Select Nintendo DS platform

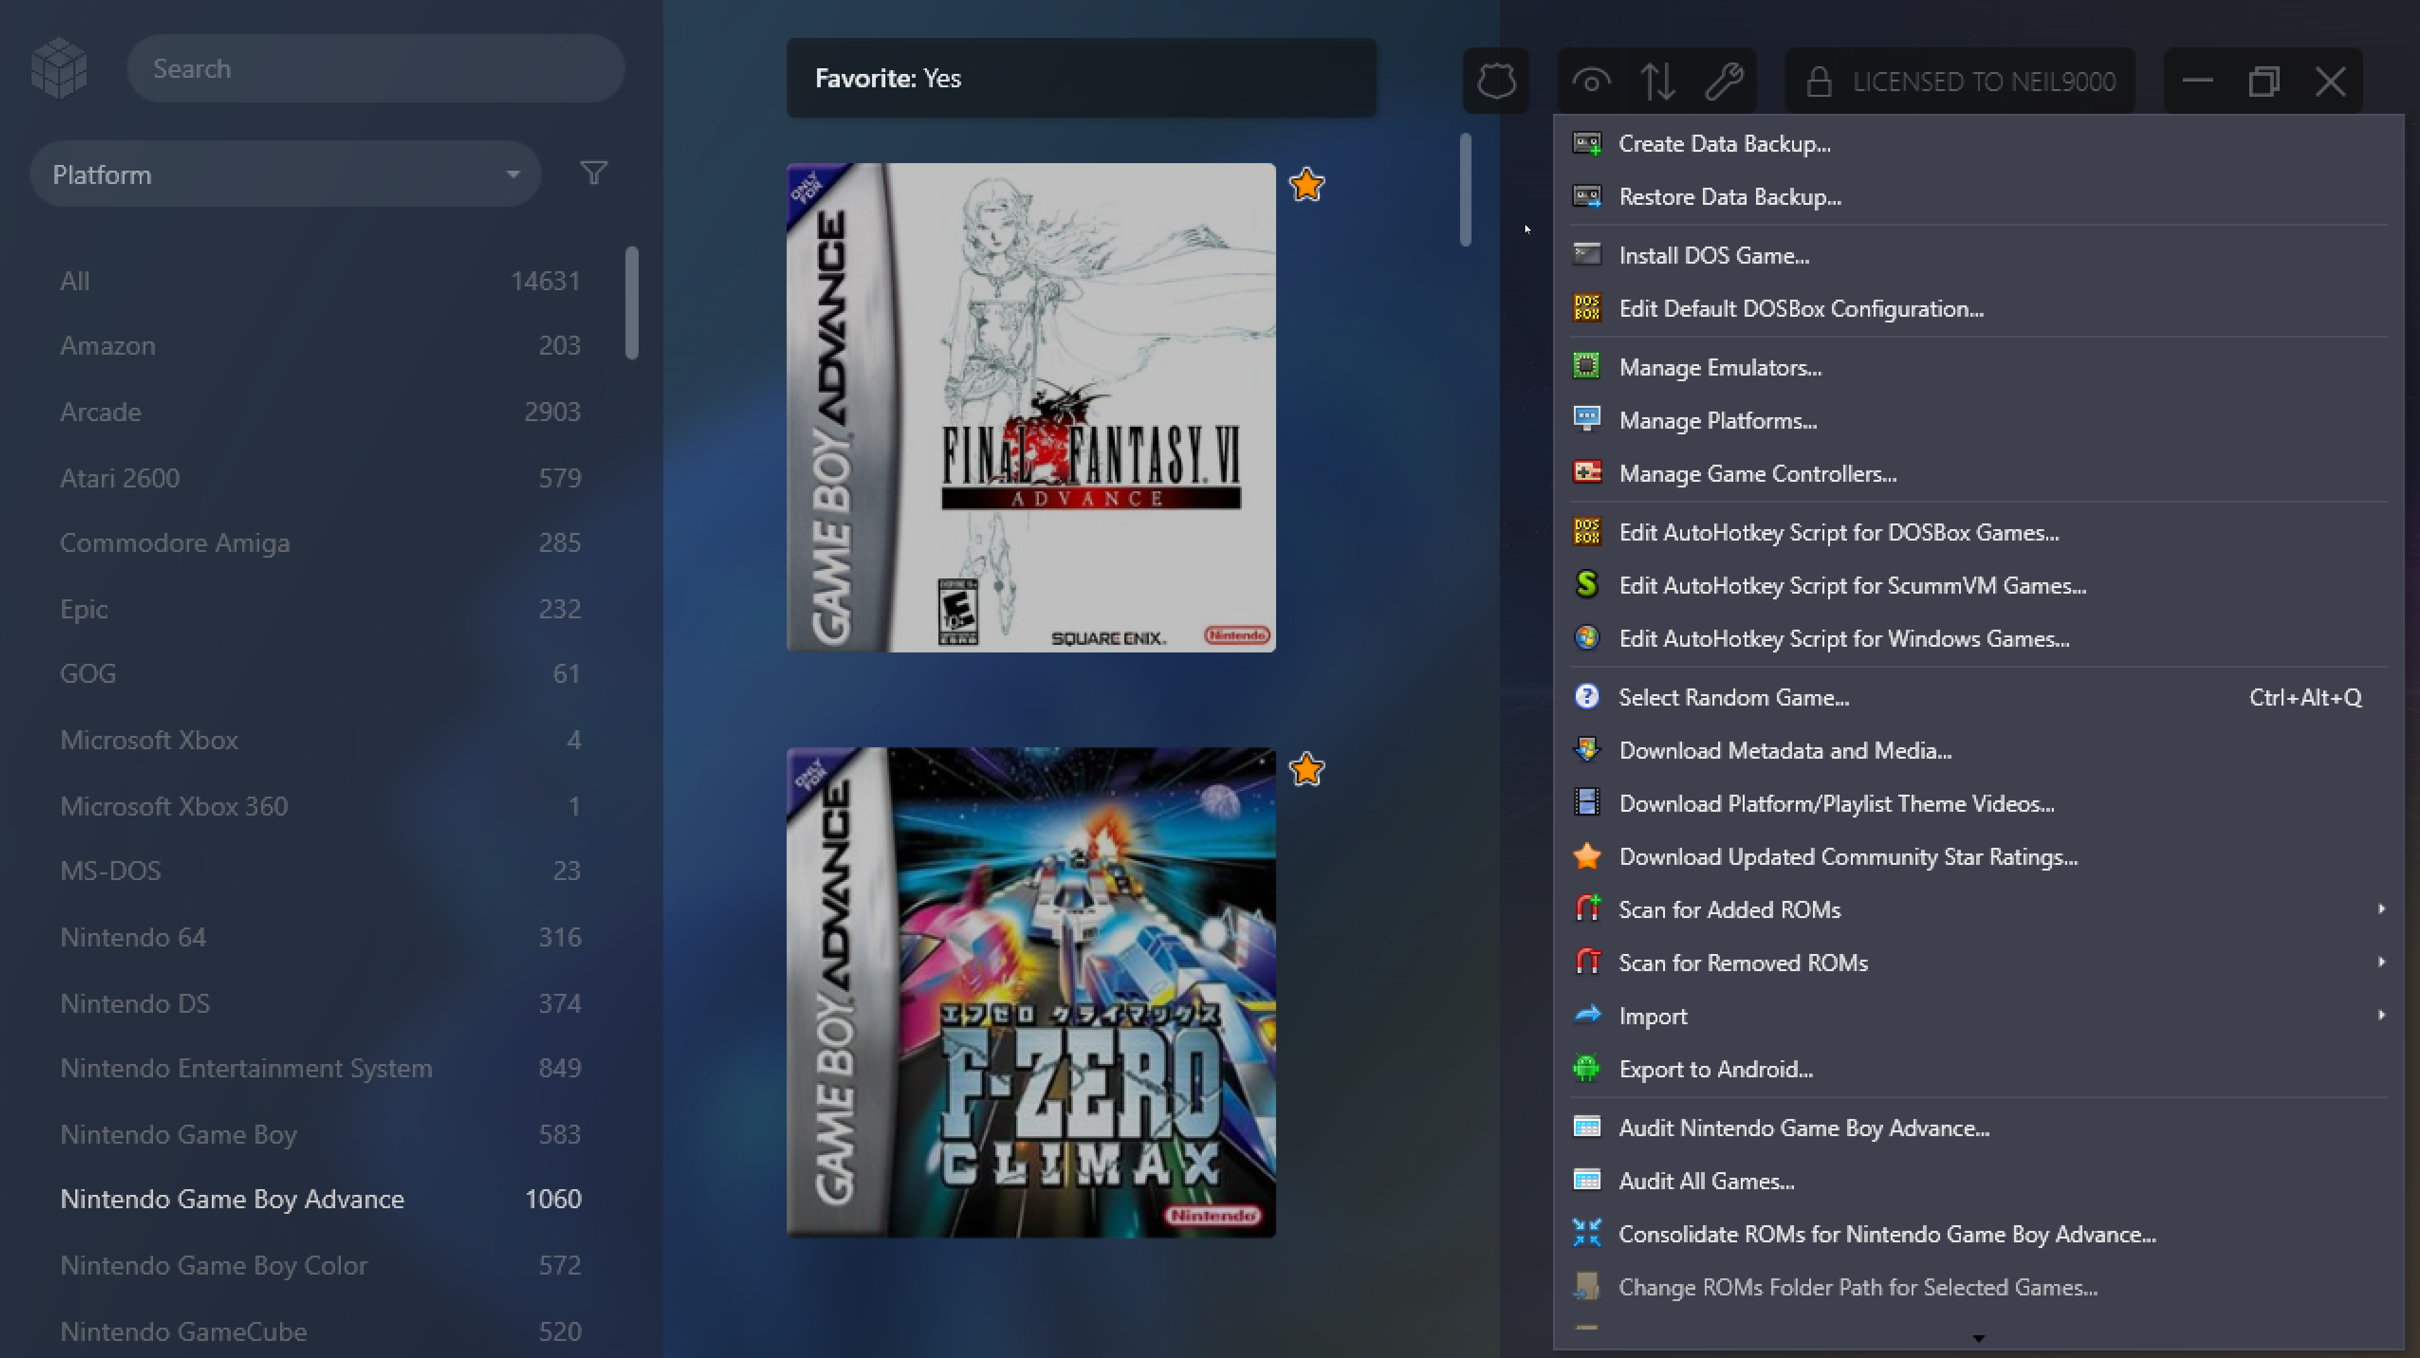pyautogui.click(x=321, y=1003)
